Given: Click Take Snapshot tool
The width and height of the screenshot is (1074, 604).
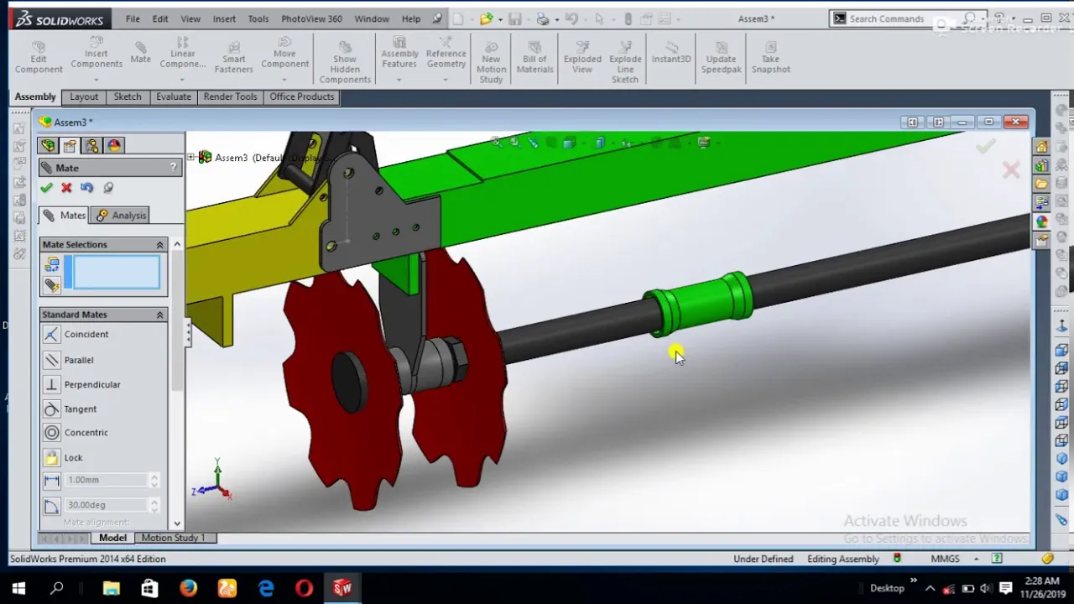Looking at the screenshot, I should (x=771, y=58).
